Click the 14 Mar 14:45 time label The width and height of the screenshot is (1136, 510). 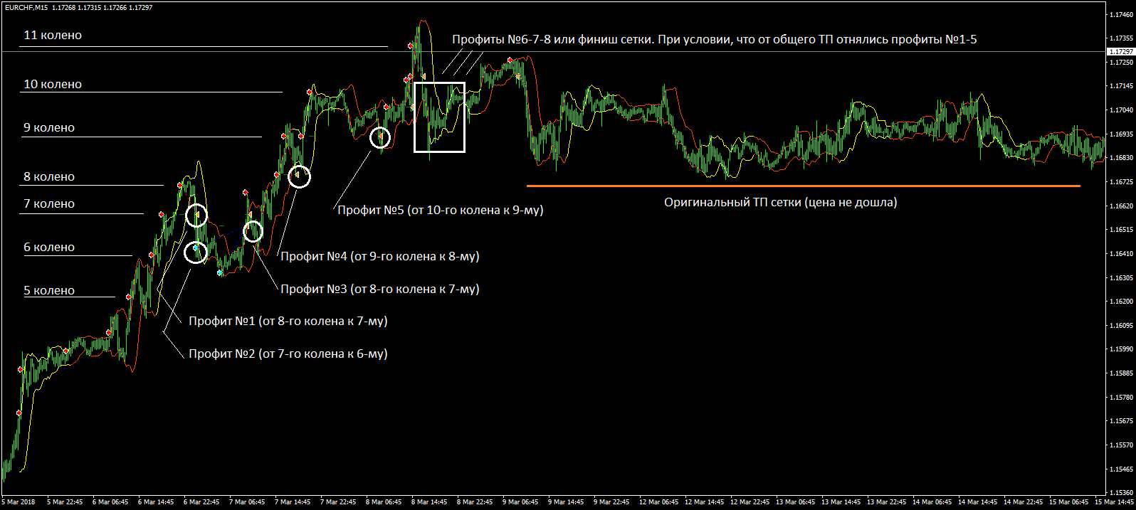point(977,502)
